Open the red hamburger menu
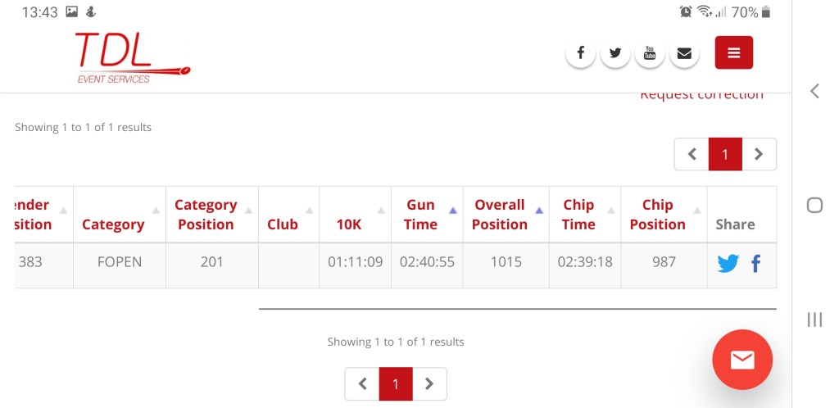The image size is (839, 408). [x=733, y=53]
